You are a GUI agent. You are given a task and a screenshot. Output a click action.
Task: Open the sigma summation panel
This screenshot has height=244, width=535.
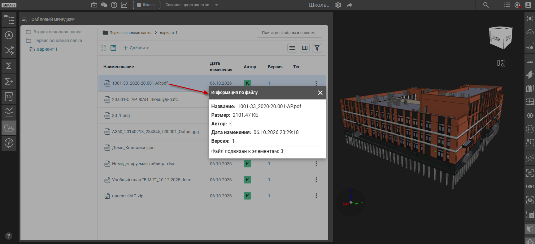coord(9,66)
